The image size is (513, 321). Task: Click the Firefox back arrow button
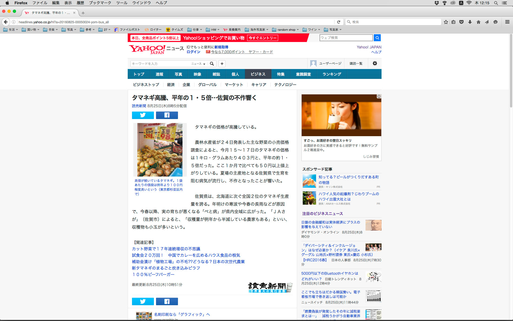(x=6, y=22)
